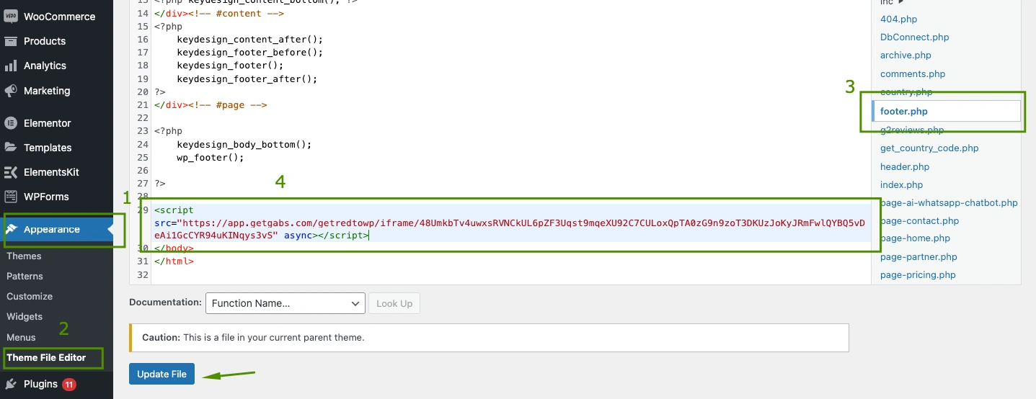
Task: Open the Menus submenu
Action: 21,337
